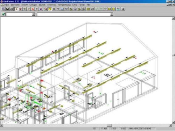Click the X axis toolbar icon
Screen dimensions: 175x131
click(x=54, y=9)
